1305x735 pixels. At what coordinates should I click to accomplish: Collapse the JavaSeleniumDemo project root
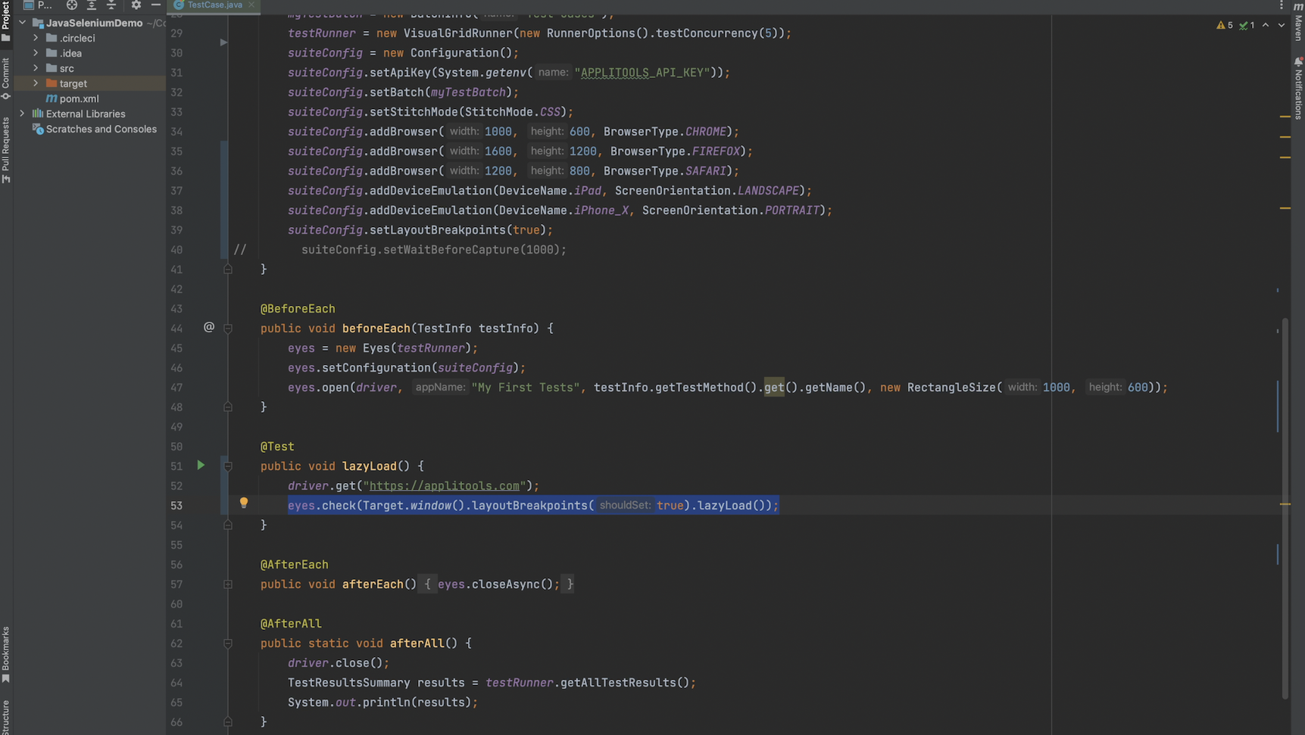tap(23, 23)
